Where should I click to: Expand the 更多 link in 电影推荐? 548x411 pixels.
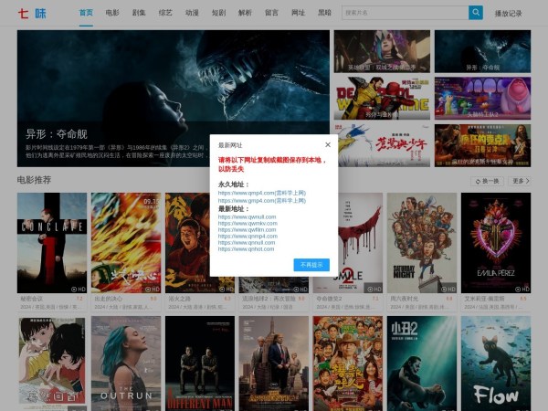pyautogui.click(x=520, y=181)
